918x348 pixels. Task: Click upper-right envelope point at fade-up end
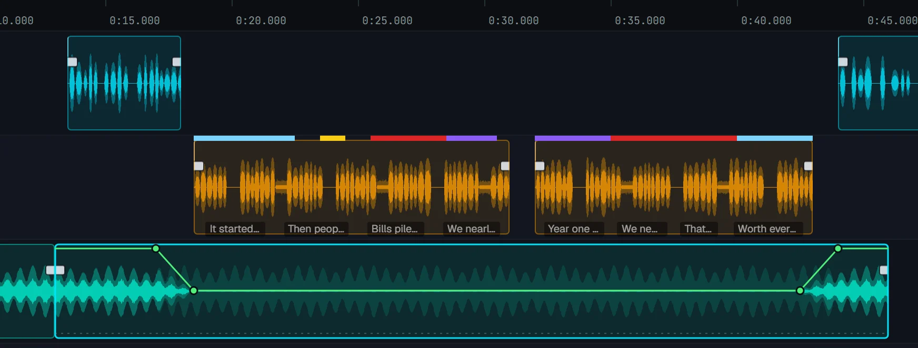pos(838,248)
